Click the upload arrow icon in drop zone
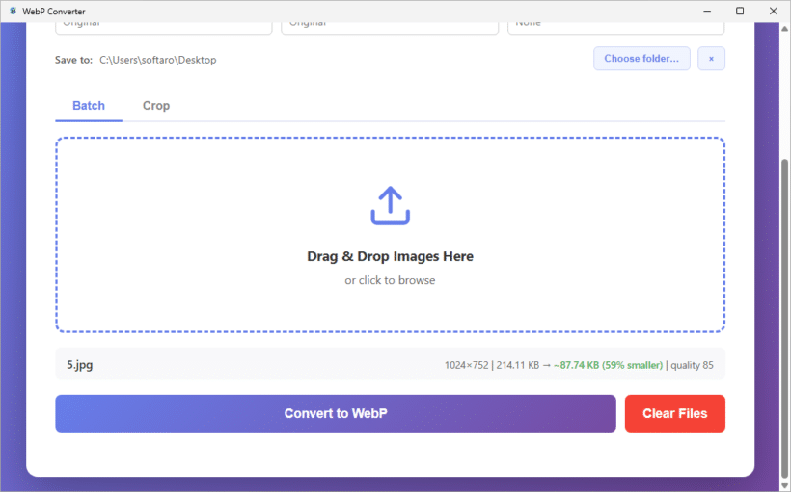The image size is (791, 492). pos(390,205)
